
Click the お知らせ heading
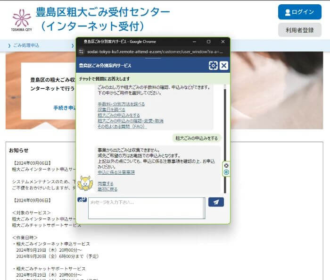click(x=18, y=151)
